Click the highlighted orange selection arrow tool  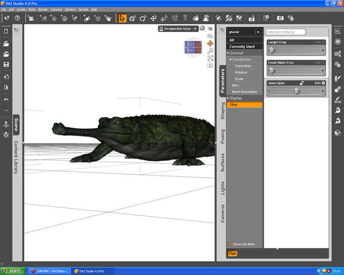123,18
